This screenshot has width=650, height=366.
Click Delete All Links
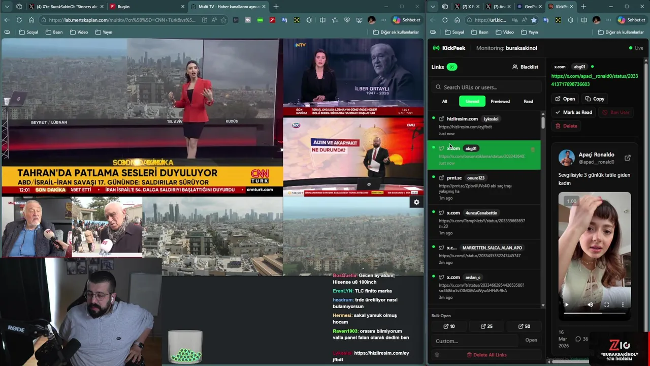point(486,355)
